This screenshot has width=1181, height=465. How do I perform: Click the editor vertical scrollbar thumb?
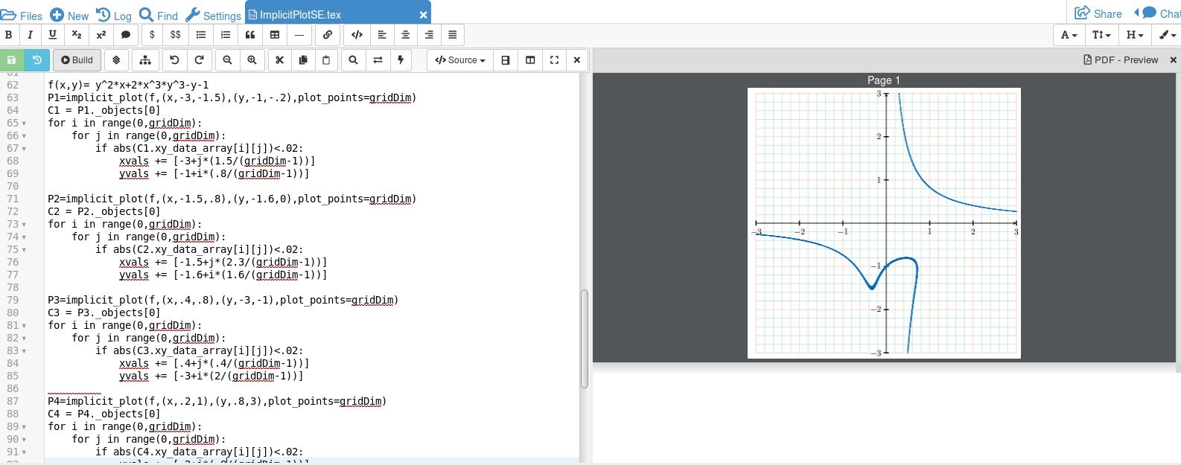(x=585, y=339)
